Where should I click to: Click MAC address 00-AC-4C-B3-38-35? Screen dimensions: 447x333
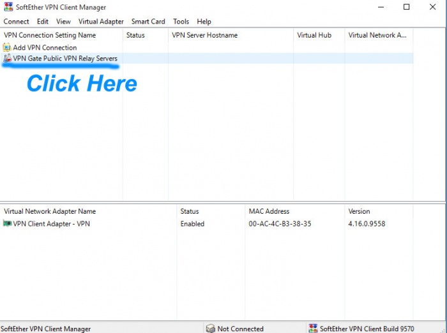point(280,224)
